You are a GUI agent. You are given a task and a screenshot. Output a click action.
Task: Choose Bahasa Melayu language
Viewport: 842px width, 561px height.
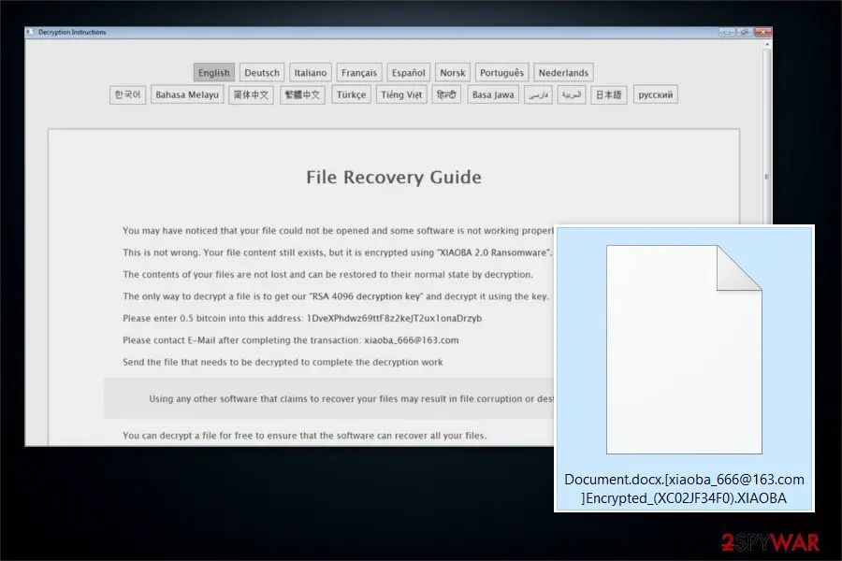click(187, 95)
